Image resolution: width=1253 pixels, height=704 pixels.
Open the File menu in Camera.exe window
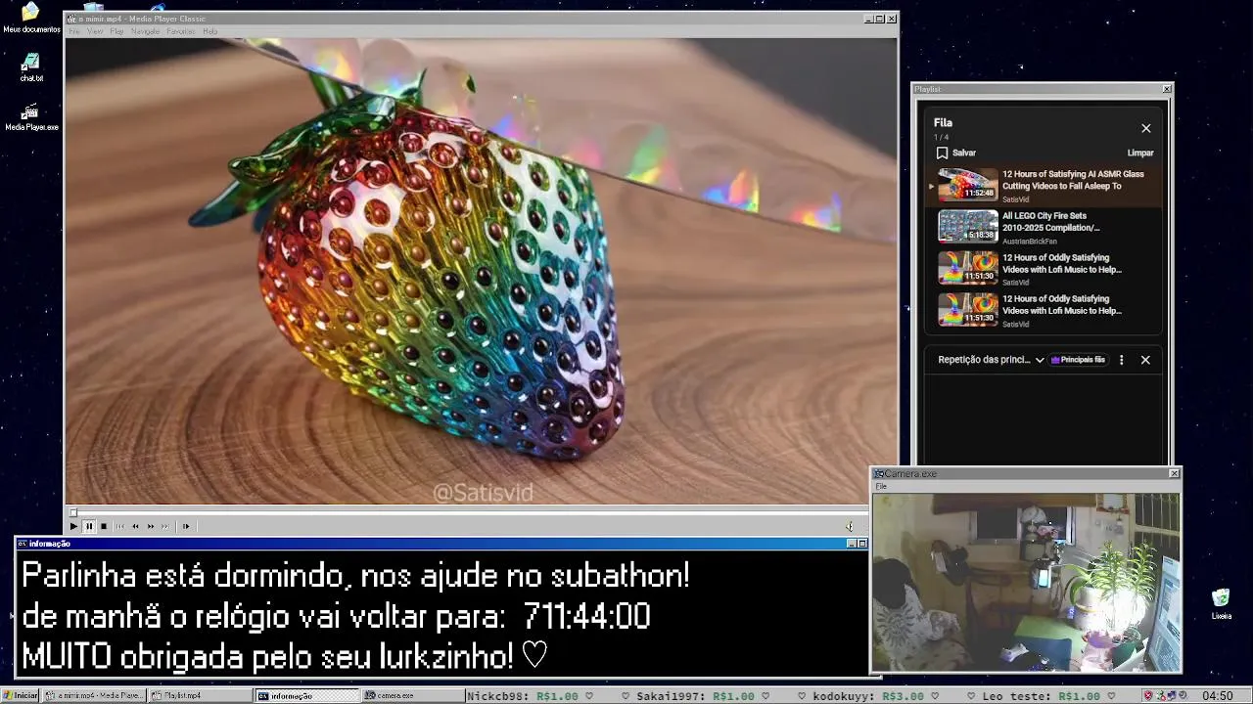tap(881, 486)
